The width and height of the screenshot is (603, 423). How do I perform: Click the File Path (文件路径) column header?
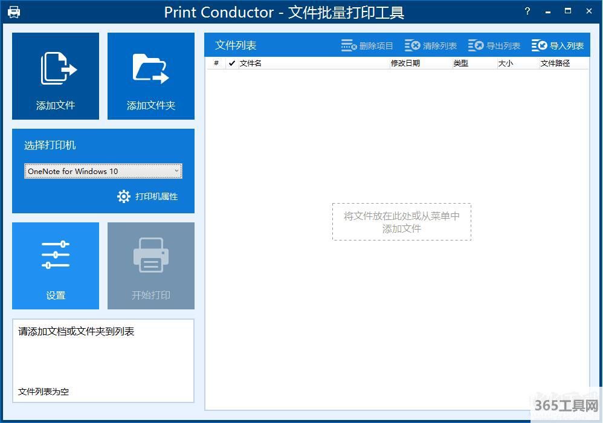point(563,63)
